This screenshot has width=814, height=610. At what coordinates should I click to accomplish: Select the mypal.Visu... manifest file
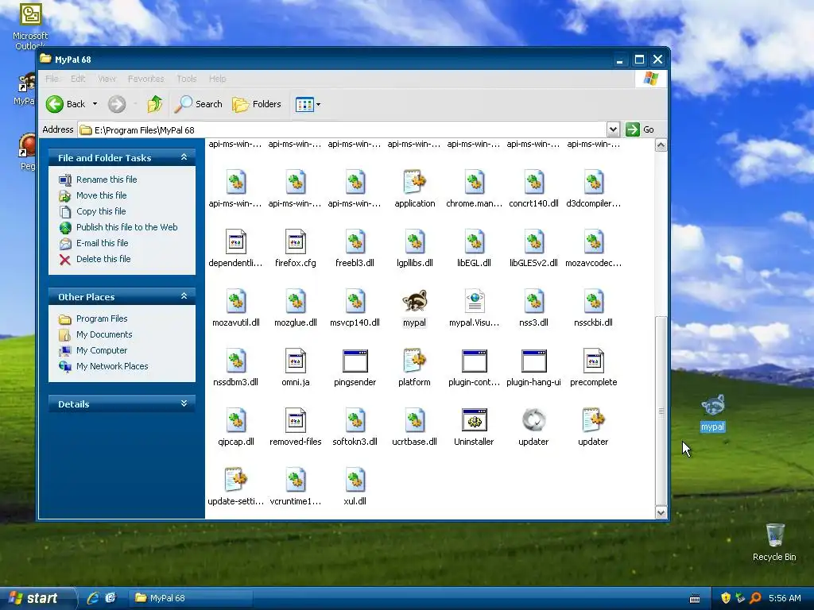(474, 309)
